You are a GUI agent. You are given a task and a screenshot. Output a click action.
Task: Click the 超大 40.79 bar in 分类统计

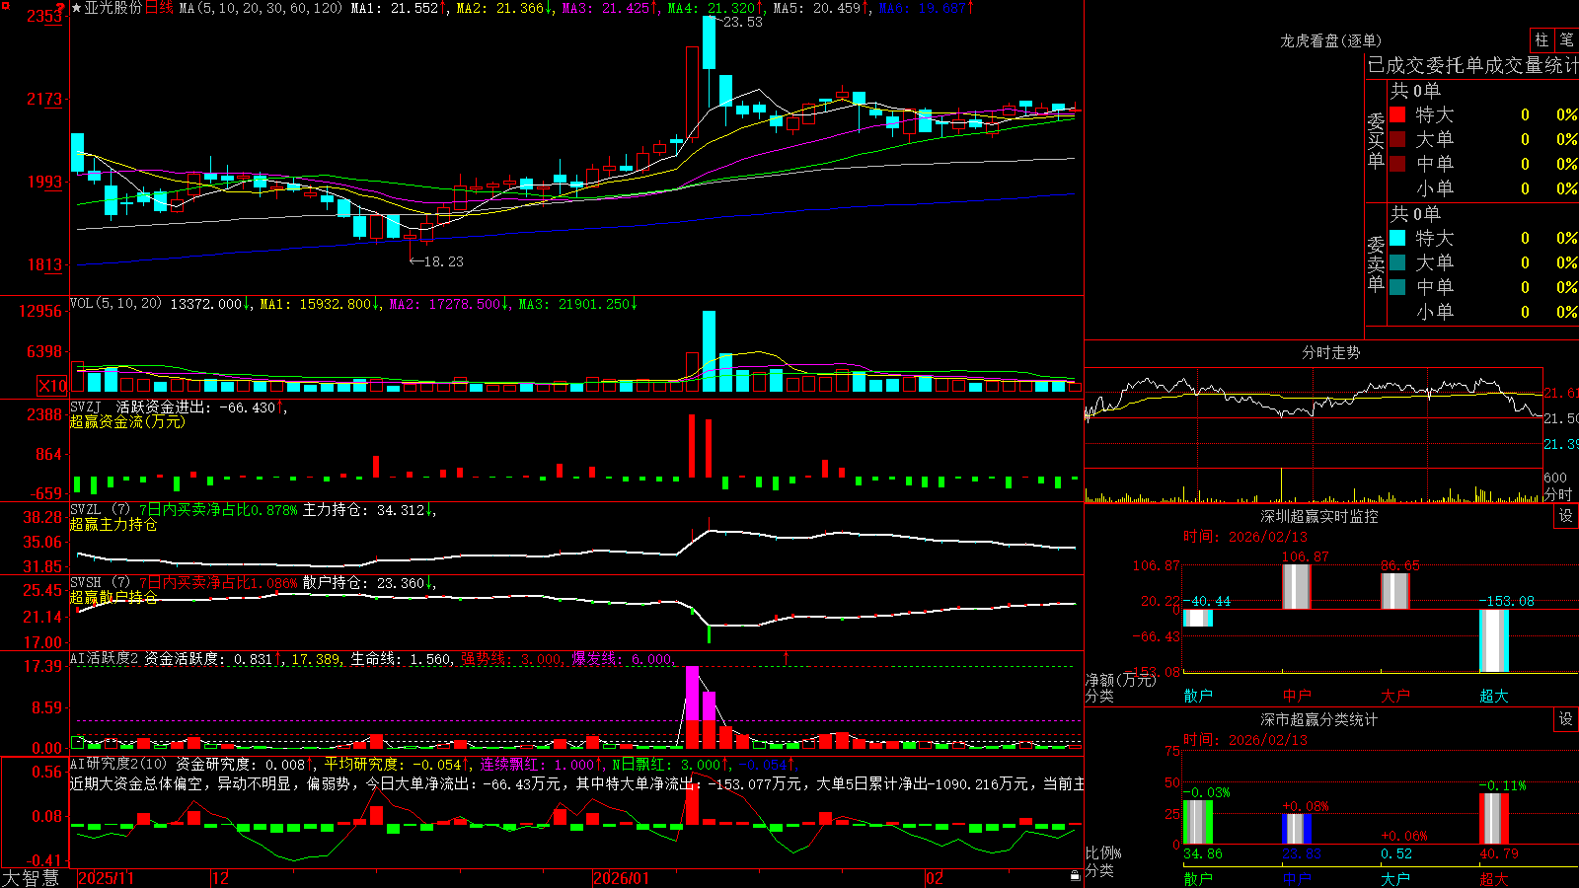click(x=1494, y=819)
